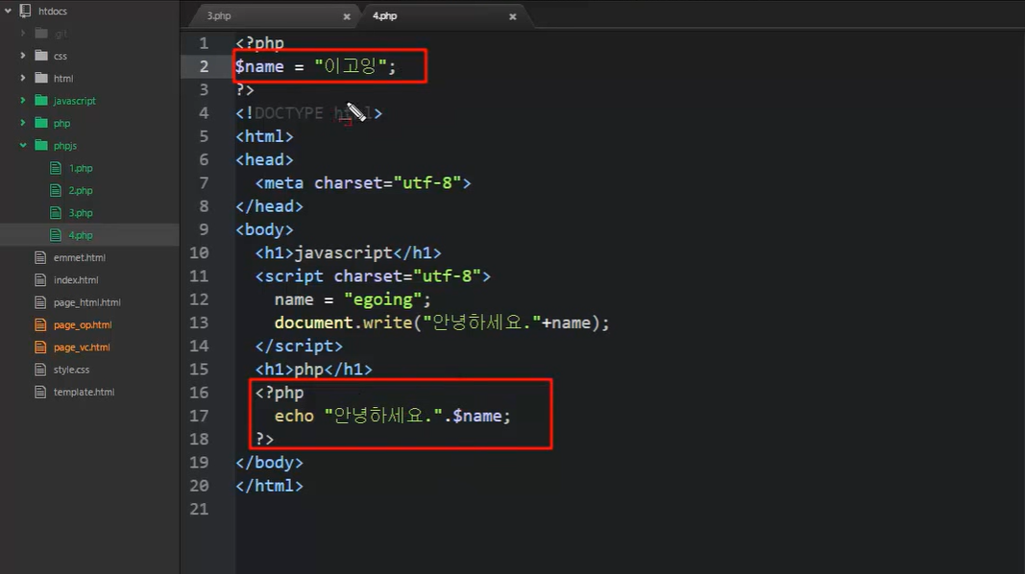The height and width of the screenshot is (574, 1025).
Task: Click the green javascript folder icon
Action: click(41, 101)
